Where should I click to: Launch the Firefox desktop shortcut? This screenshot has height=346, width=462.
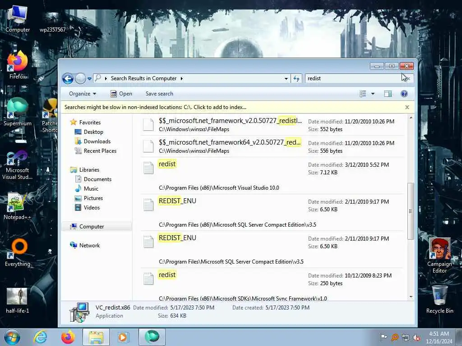(18, 65)
